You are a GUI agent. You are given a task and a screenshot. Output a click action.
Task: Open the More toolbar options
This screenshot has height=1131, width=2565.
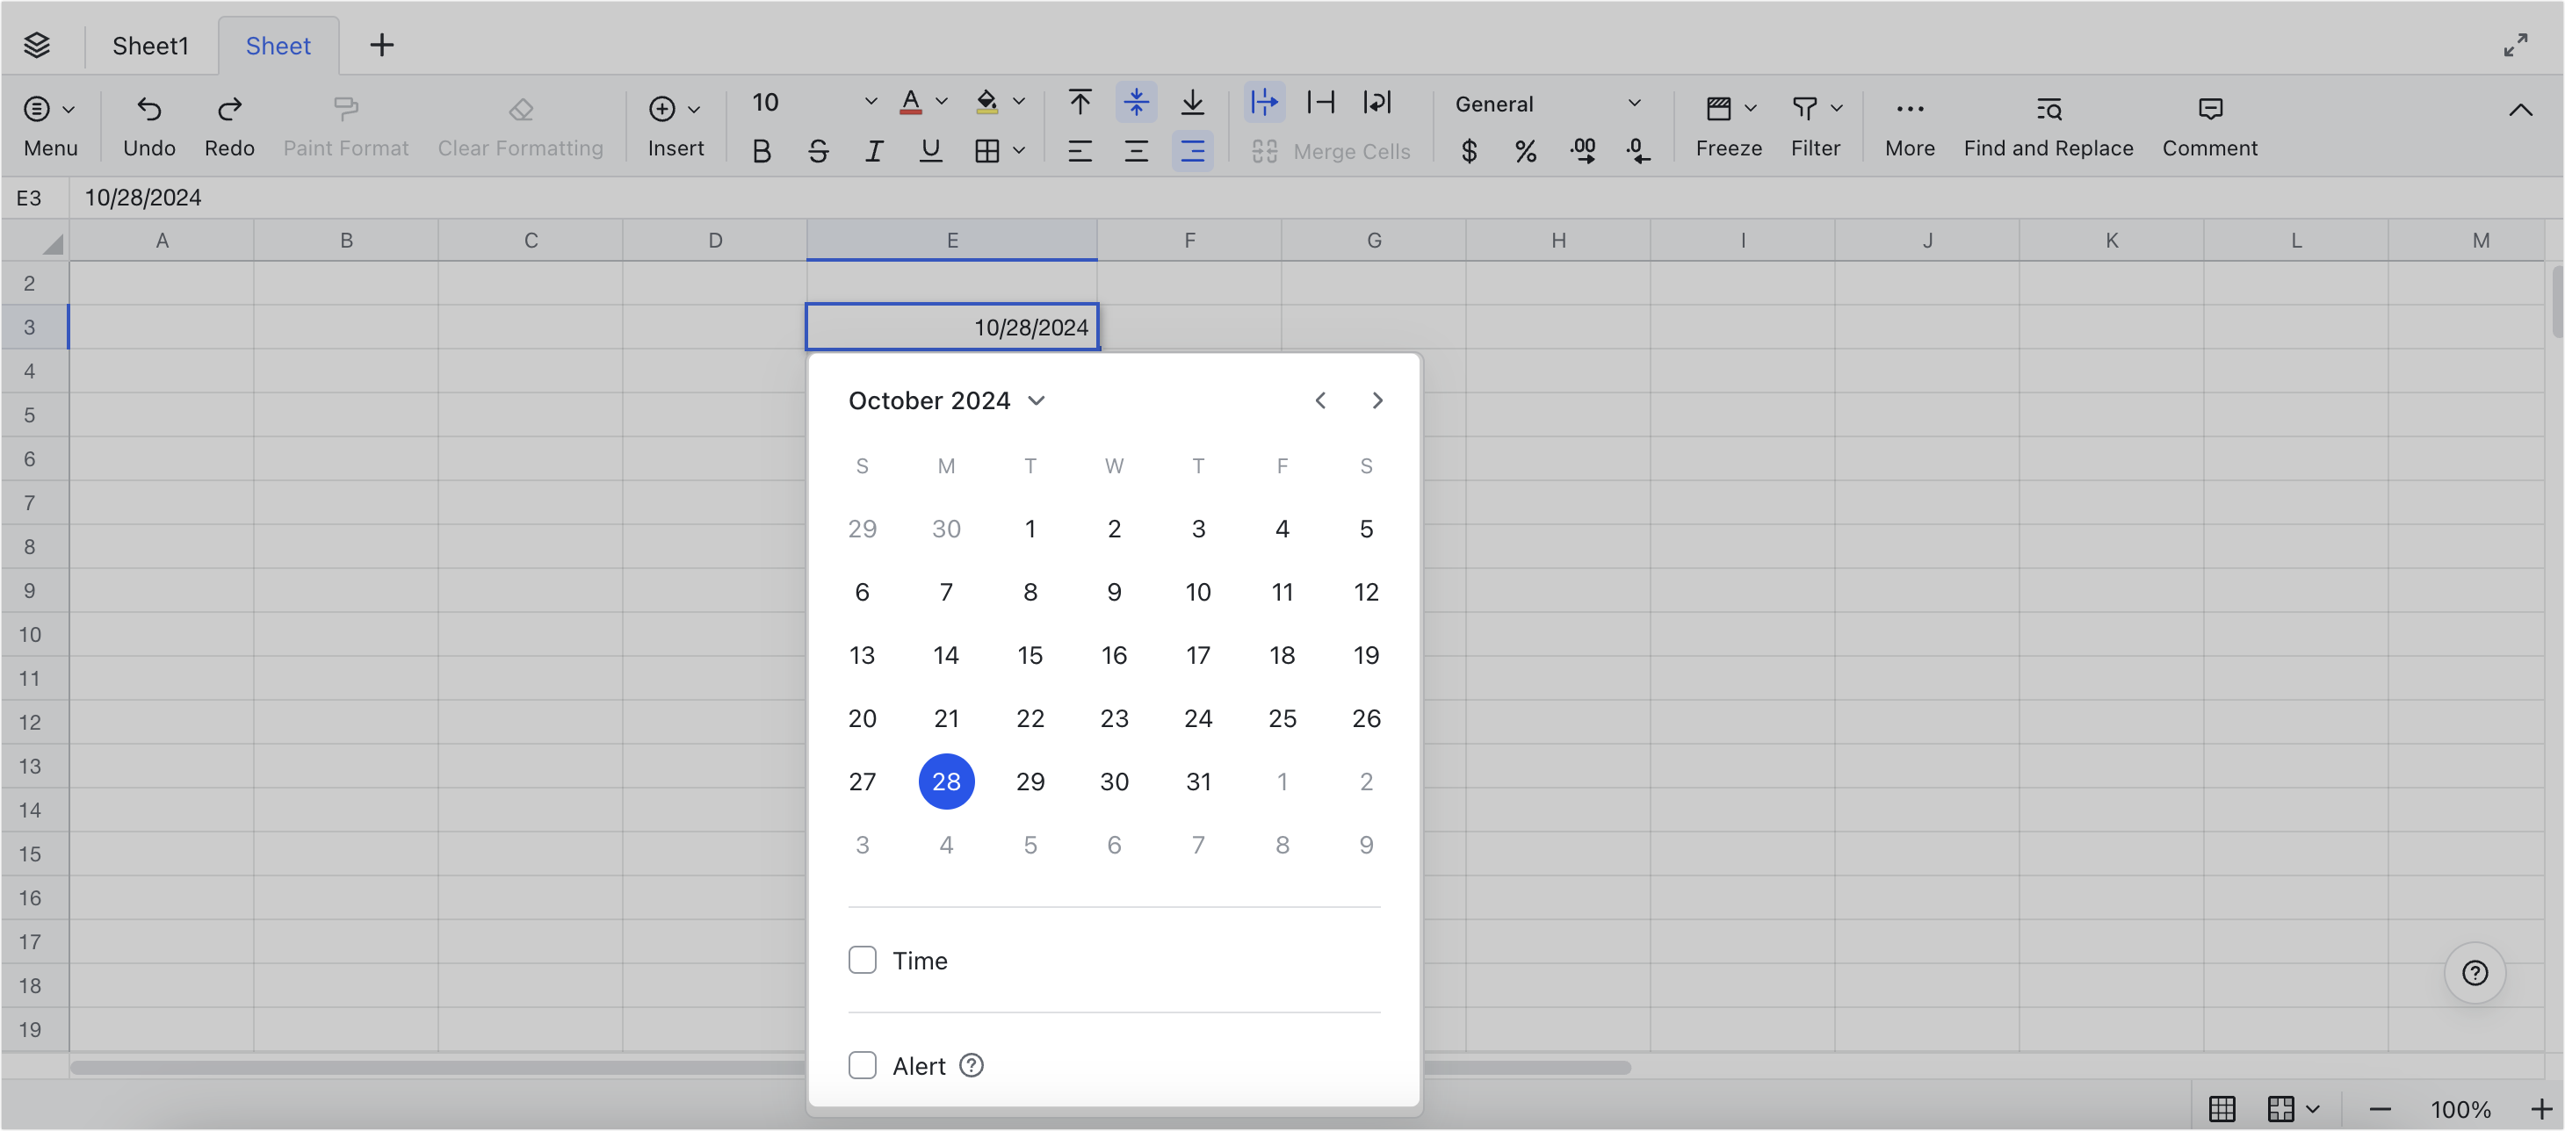[x=1909, y=127]
